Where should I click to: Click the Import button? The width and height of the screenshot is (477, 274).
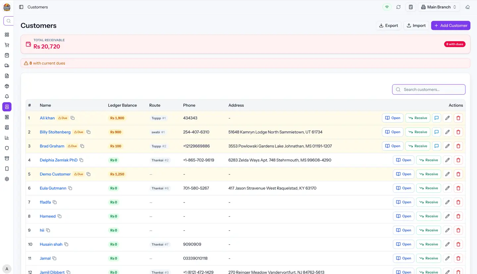click(416, 25)
